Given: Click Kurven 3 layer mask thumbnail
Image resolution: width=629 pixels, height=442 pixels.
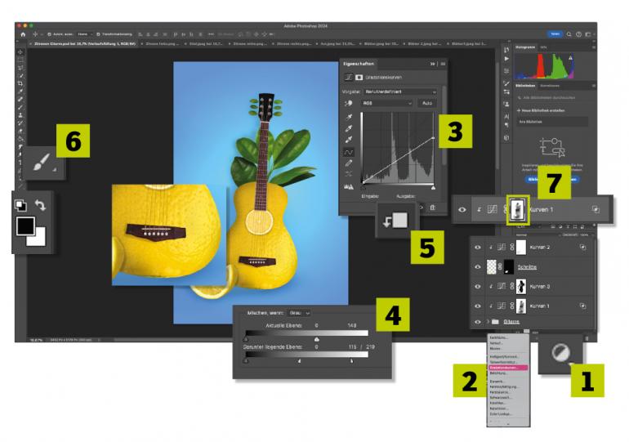Looking at the screenshot, I should [520, 287].
